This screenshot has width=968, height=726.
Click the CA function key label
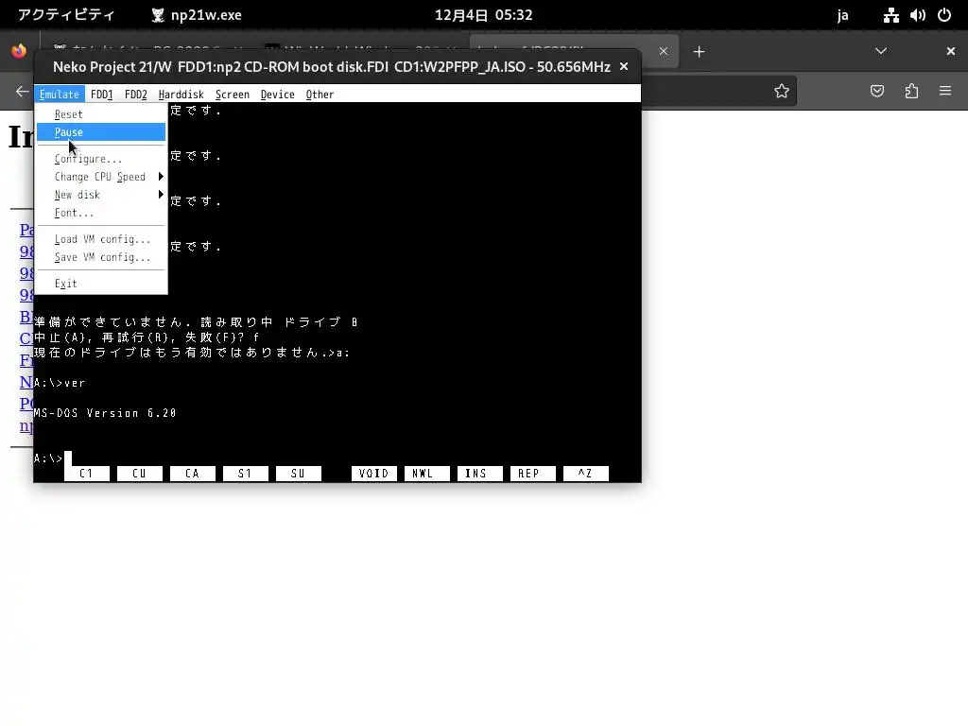(193, 474)
